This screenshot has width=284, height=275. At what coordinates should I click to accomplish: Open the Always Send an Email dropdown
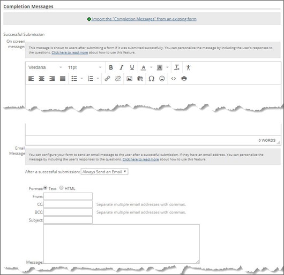(104, 172)
